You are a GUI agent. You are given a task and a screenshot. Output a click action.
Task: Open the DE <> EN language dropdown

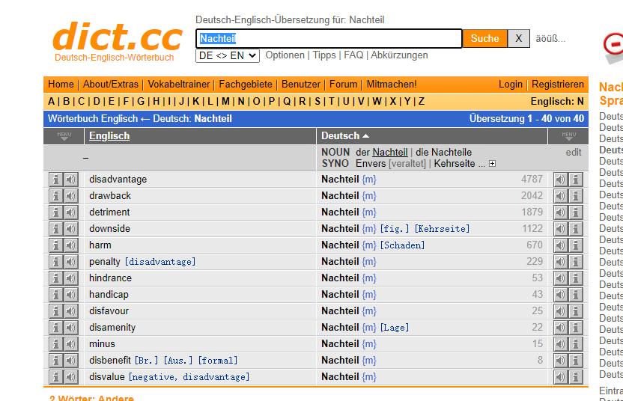[228, 55]
